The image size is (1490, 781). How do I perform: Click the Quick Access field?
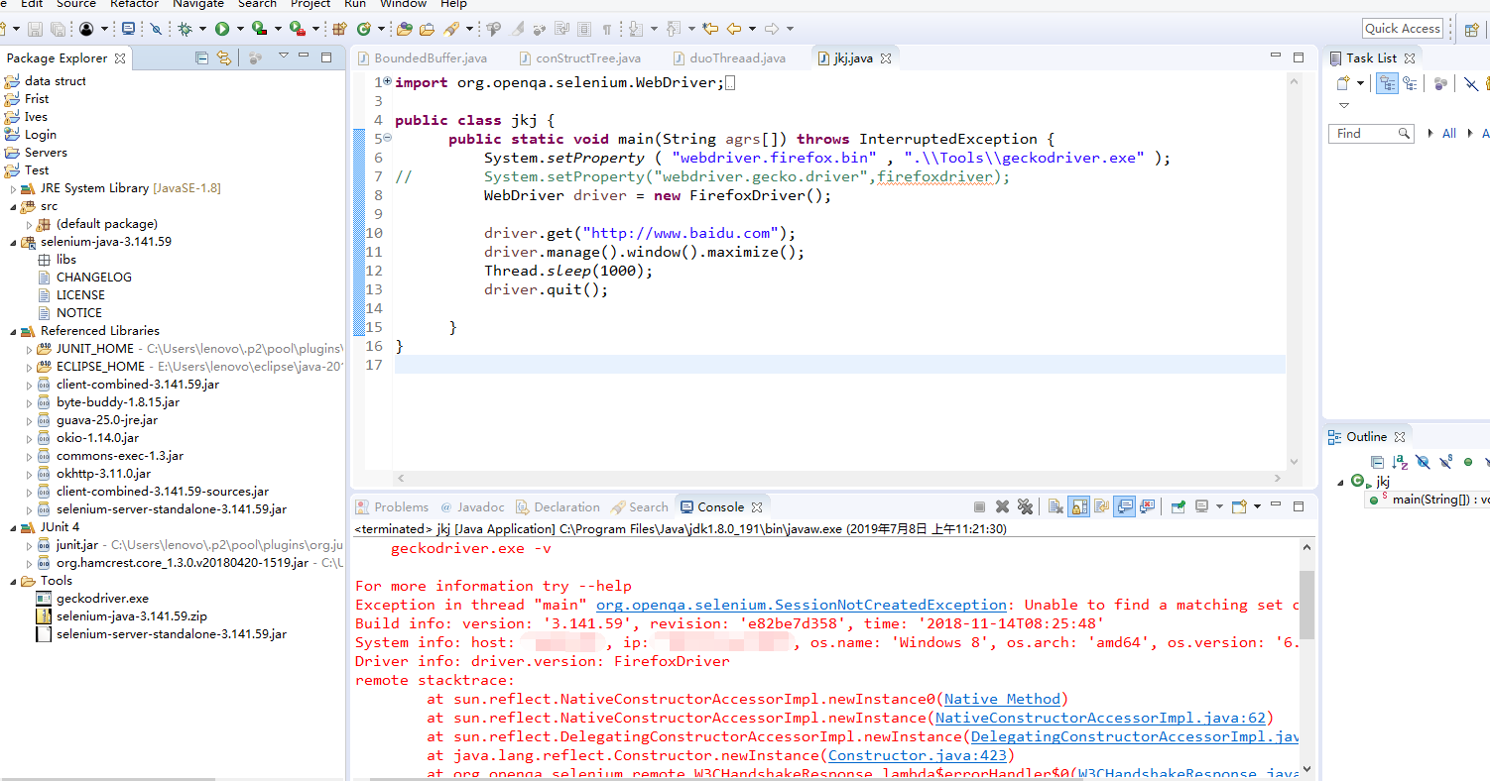pyautogui.click(x=1402, y=28)
